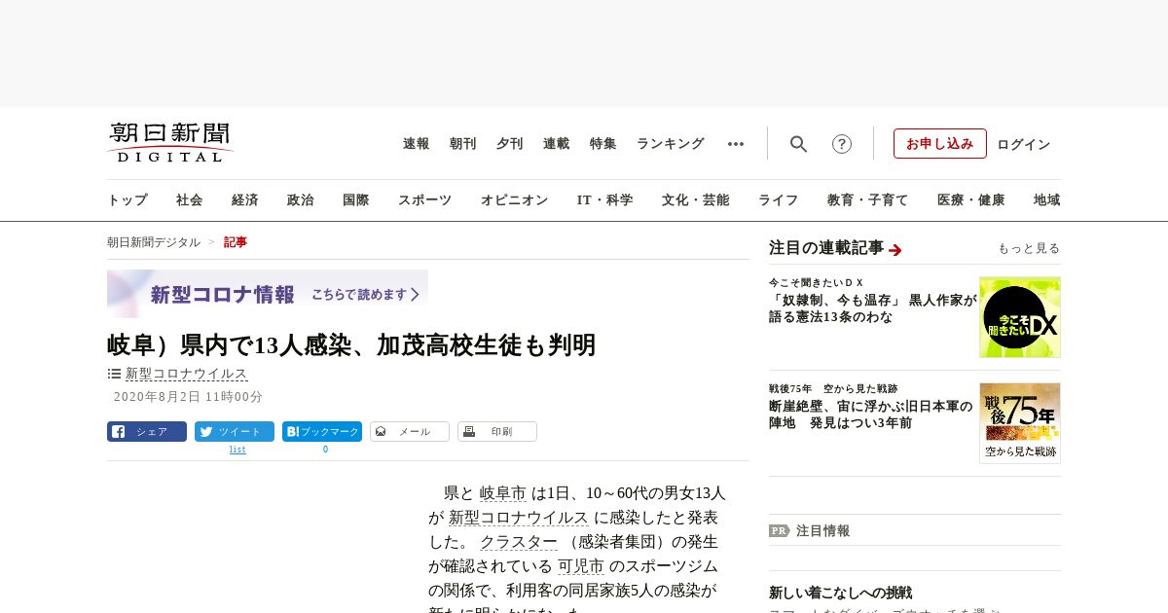Click the 可児市 keyword link
Viewport: 1168px width, 613px height.
581,566
